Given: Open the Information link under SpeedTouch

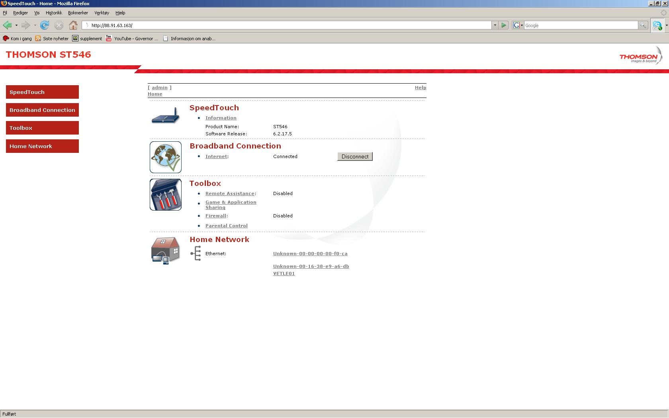Looking at the screenshot, I should [221, 118].
